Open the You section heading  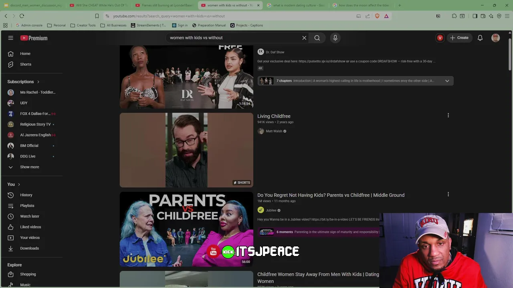click(14, 184)
